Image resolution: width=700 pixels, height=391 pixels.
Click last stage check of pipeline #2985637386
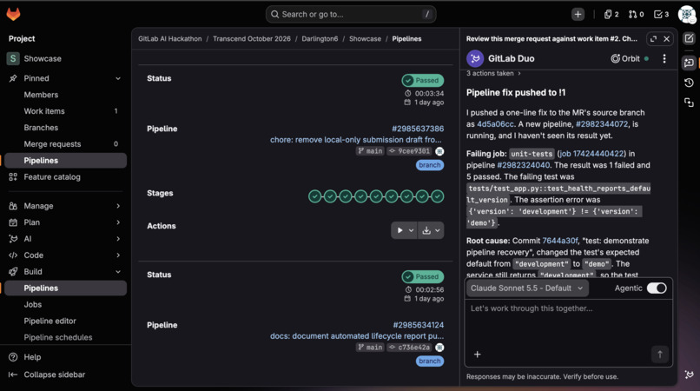(438, 196)
